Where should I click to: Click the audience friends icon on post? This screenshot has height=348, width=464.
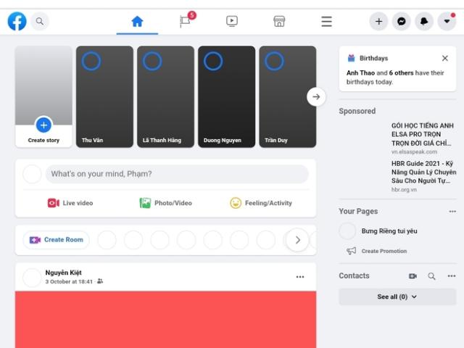pyautogui.click(x=100, y=281)
